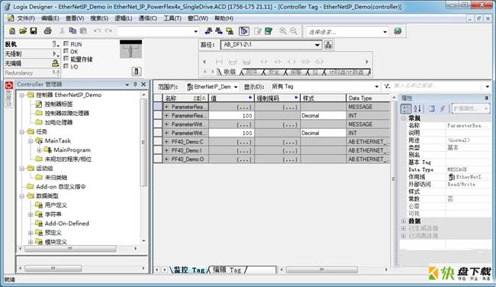Click the Undo arrow icon
496x287 pixels.
97,31
